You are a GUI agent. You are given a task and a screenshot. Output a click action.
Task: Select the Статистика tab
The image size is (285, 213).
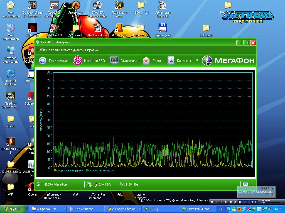coord(124,61)
